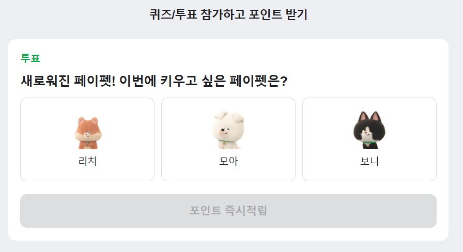Image resolution: width=463 pixels, height=252 pixels.
Task: Click the 리치 name label
Action: point(87,161)
